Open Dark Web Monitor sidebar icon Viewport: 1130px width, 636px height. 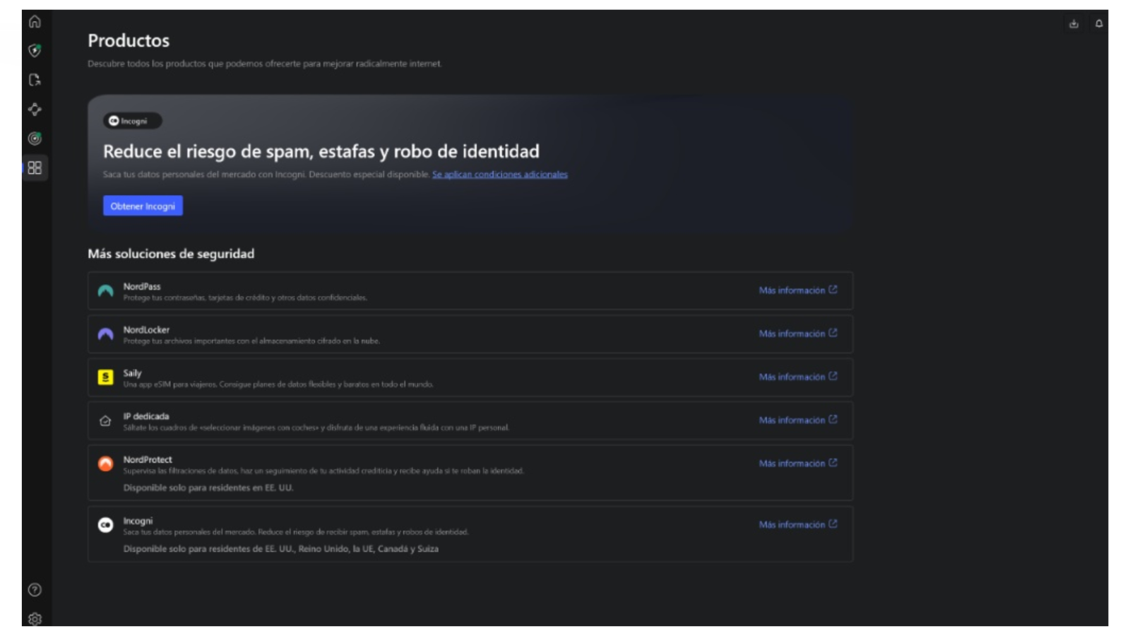click(34, 139)
